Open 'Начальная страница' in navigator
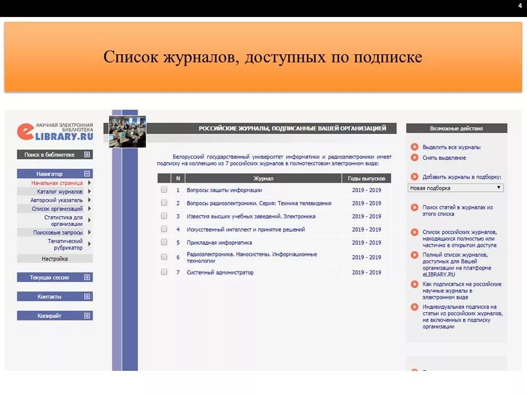The height and width of the screenshot is (395, 527). coord(57,183)
